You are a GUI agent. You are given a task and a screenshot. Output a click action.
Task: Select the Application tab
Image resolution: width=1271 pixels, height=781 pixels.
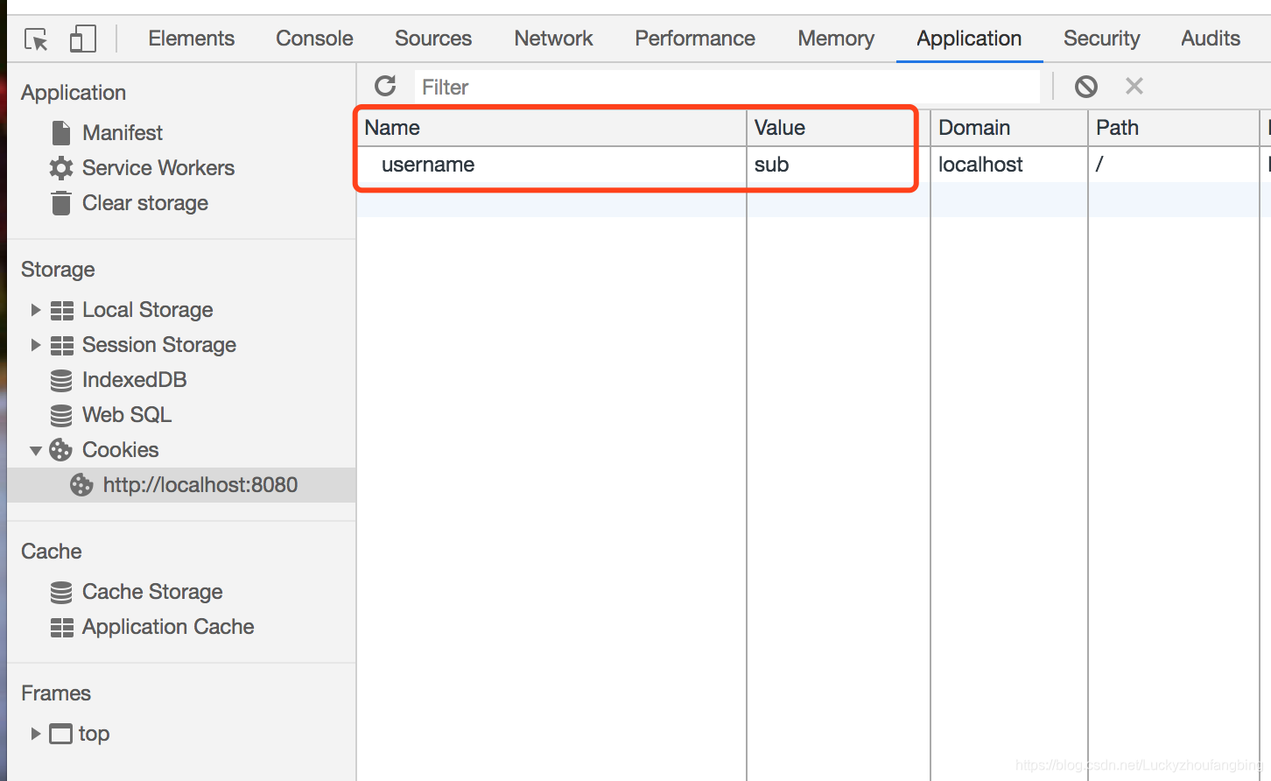pyautogui.click(x=969, y=39)
